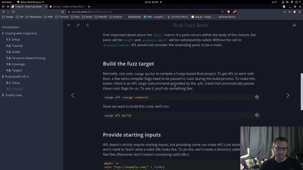
Task: Open keyboard language 'en' menu
Action: 274,2
